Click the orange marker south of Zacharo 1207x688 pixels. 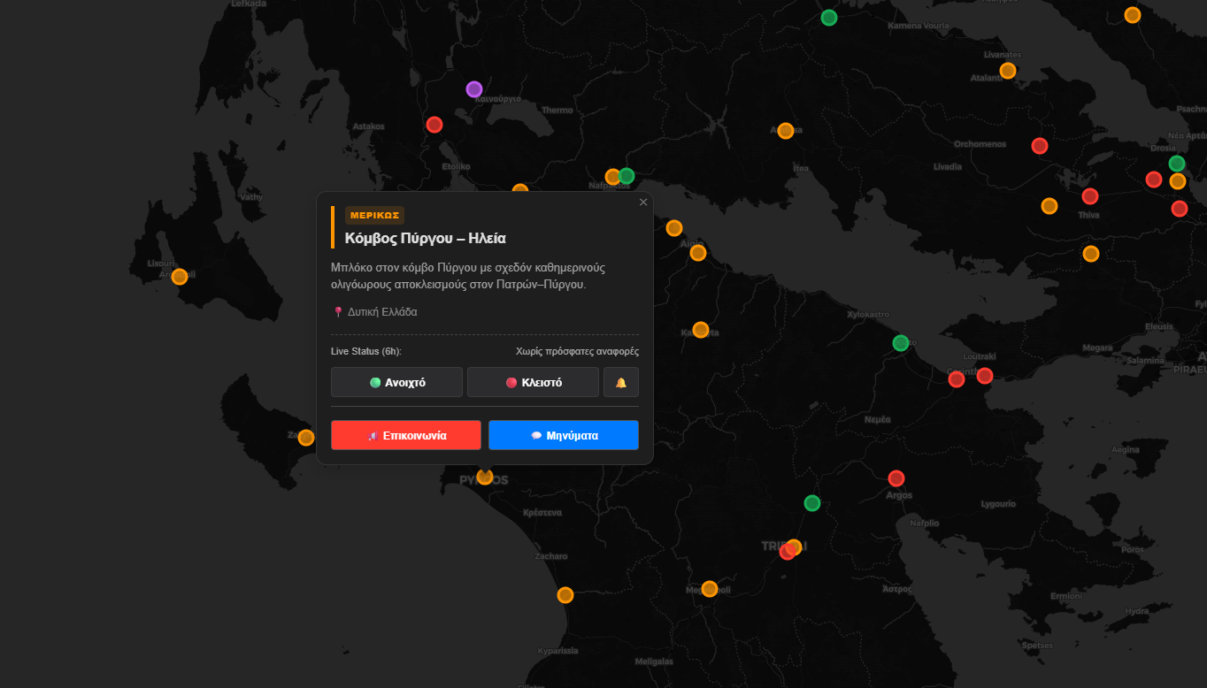pyautogui.click(x=565, y=595)
